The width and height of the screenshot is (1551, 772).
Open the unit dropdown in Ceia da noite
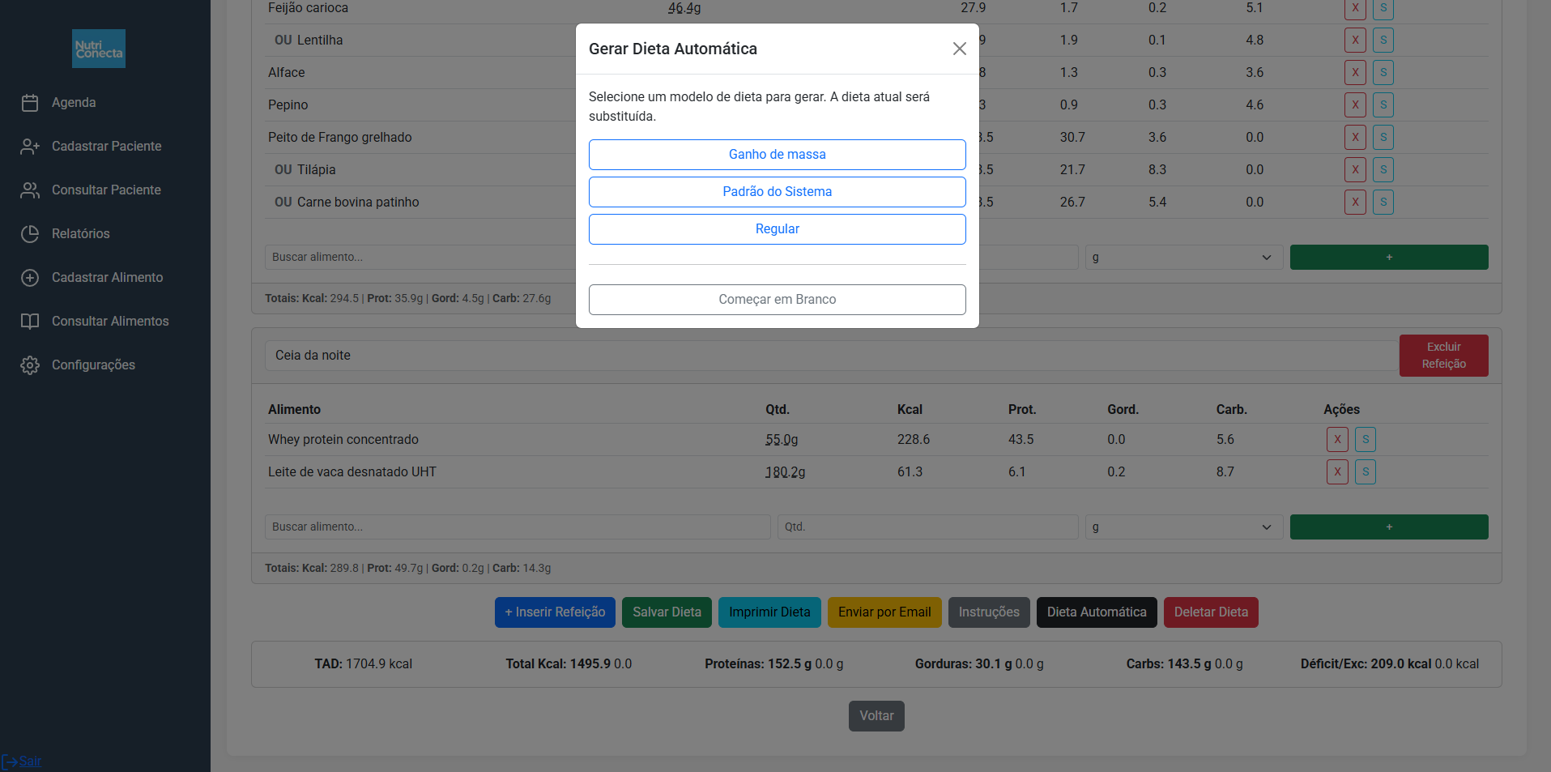click(1183, 527)
